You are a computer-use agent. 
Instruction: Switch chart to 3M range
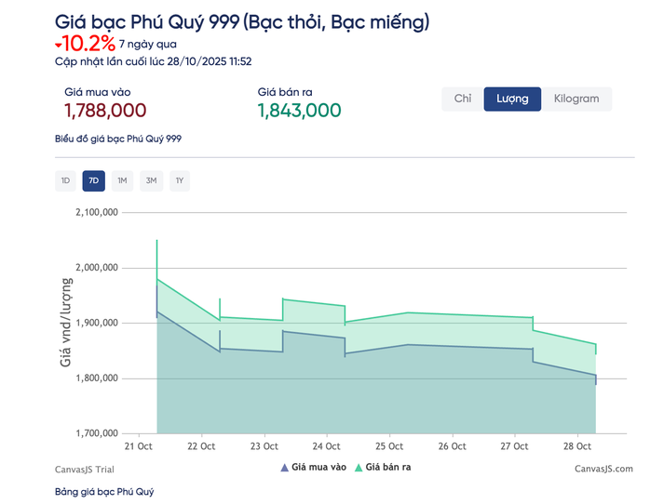pos(151,180)
